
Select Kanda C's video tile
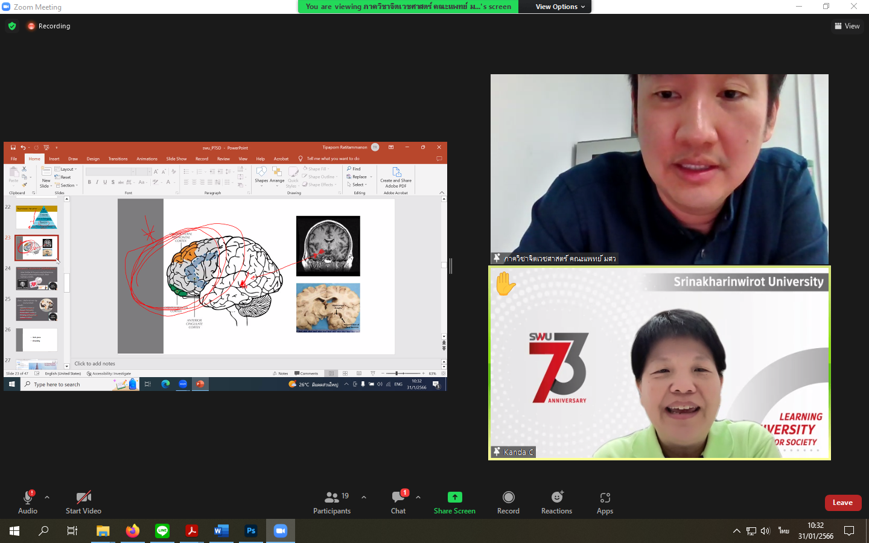[x=659, y=363]
